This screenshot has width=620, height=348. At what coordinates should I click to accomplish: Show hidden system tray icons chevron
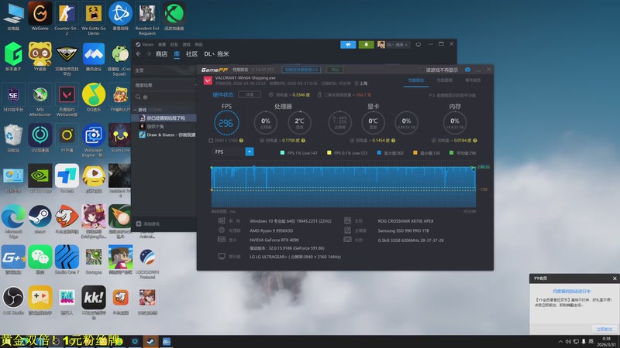pos(560,342)
